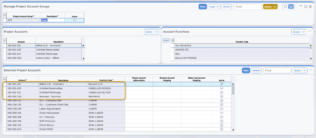Open the Copy dropdown in header
The image size is (316, 138).
[x=214, y=7]
